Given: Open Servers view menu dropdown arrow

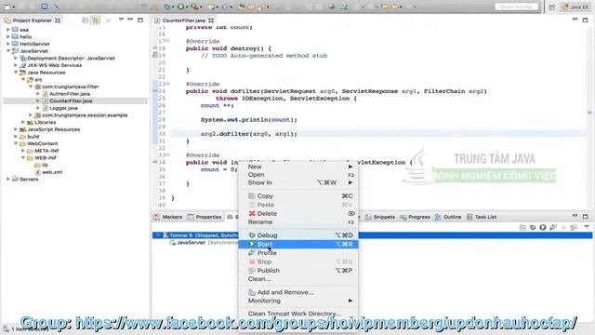Looking at the screenshot, I should coord(587,227).
